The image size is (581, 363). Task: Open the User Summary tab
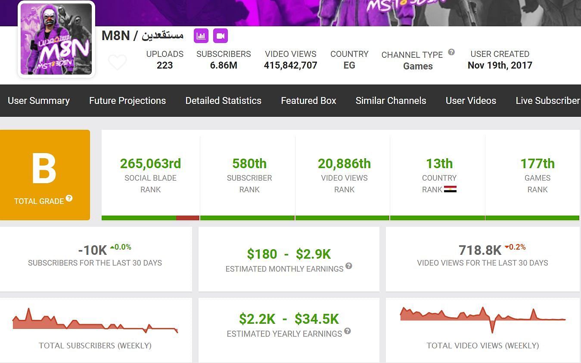[39, 100]
